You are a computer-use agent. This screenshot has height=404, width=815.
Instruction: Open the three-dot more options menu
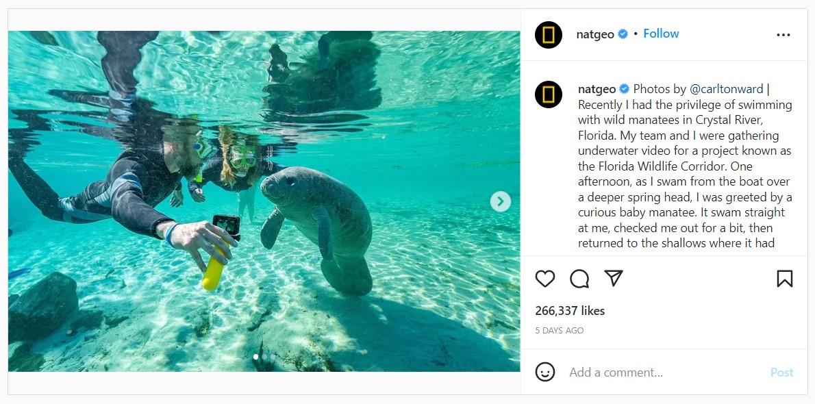(x=783, y=35)
